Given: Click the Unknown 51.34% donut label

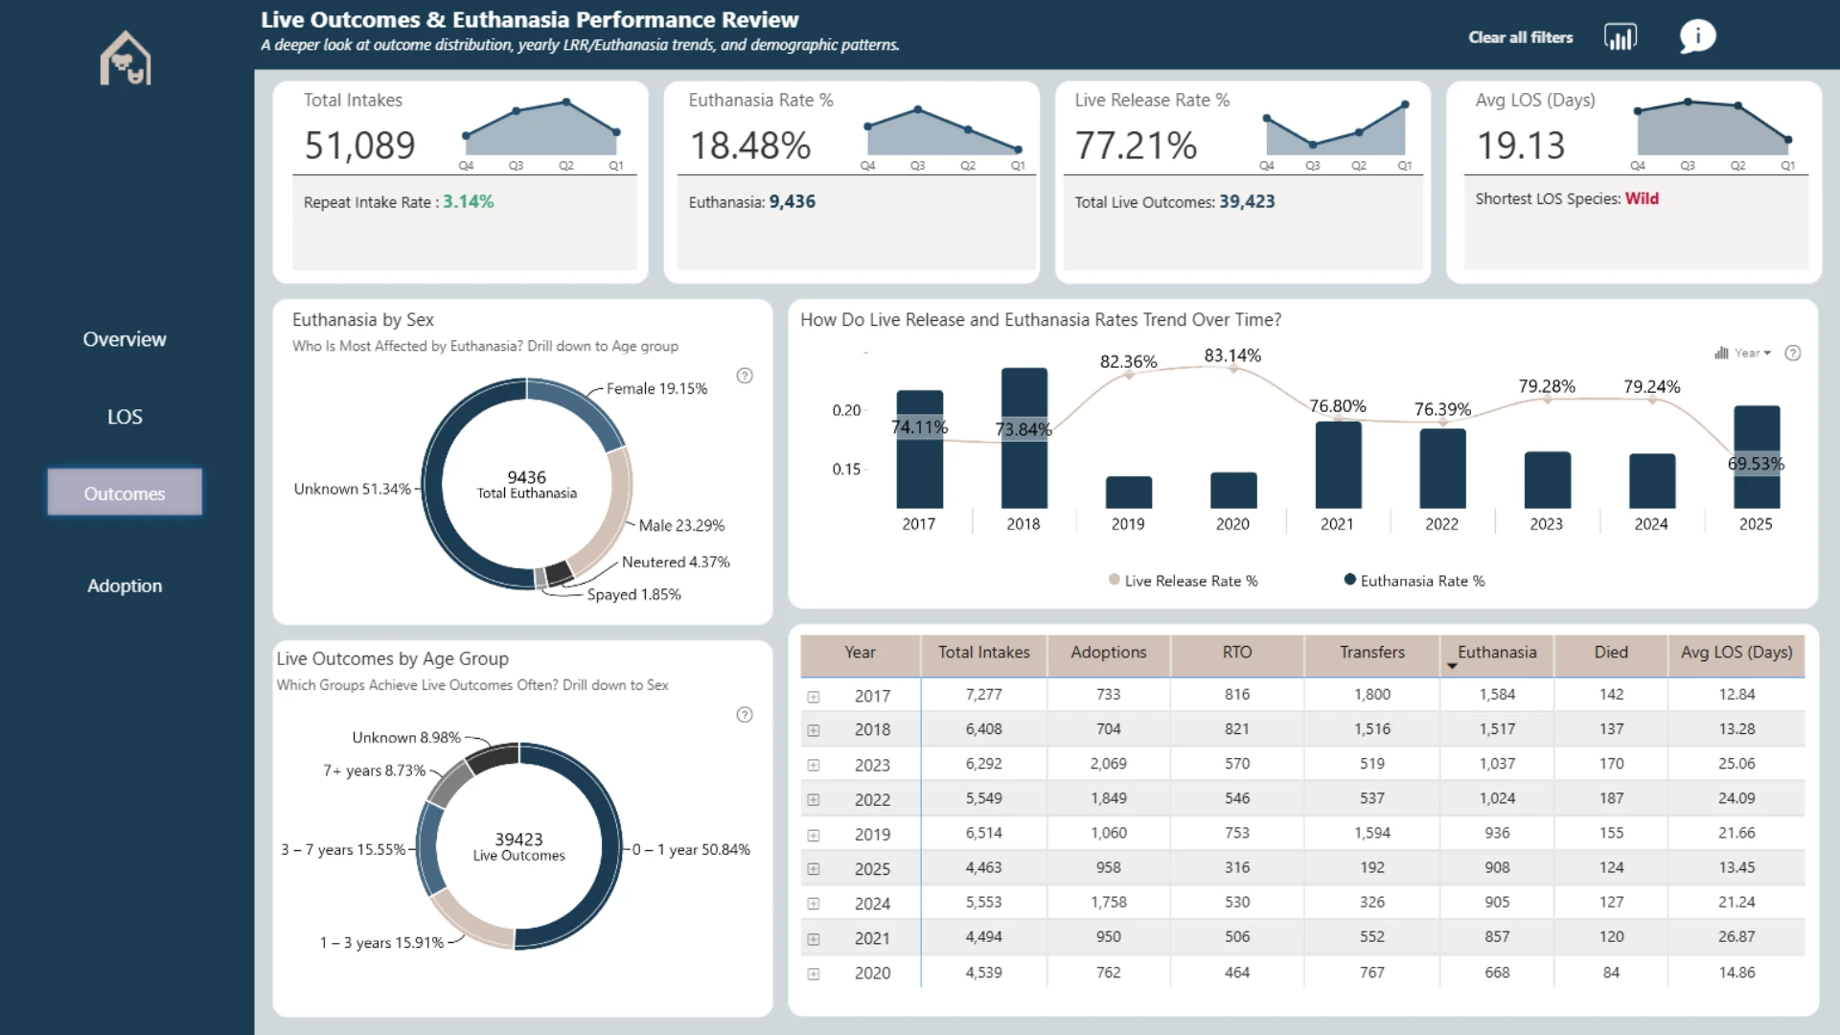Looking at the screenshot, I should tap(352, 489).
